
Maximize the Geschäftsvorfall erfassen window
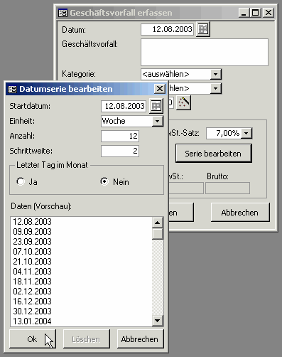(x=255, y=13)
